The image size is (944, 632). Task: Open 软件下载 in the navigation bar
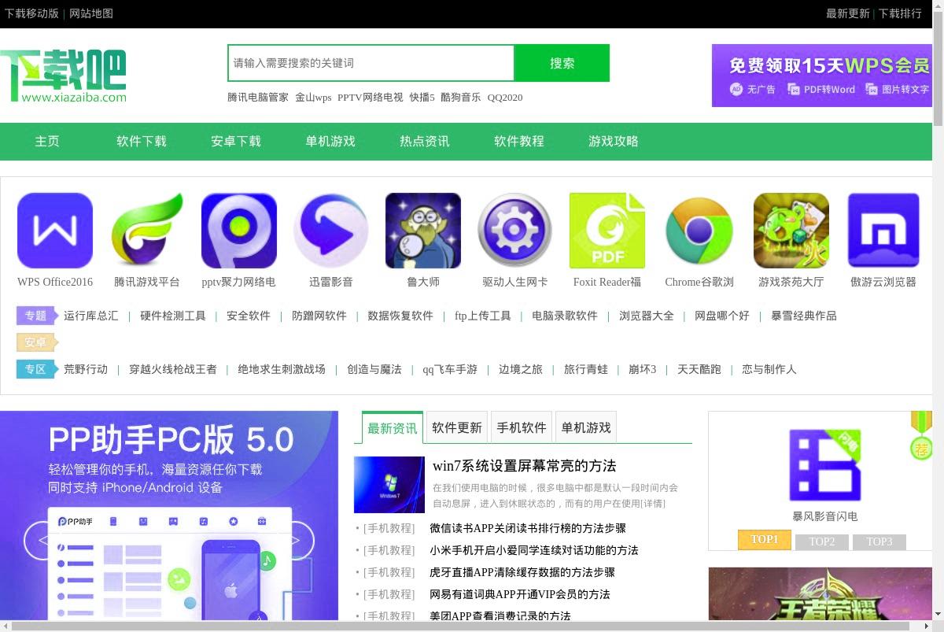pyautogui.click(x=142, y=142)
